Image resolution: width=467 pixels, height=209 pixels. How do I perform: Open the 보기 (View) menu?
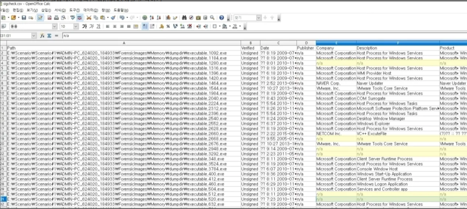32,10
